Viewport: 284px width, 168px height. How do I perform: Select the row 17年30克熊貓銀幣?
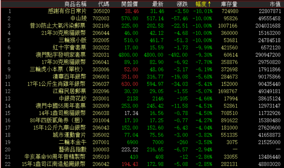[x=142, y=62]
